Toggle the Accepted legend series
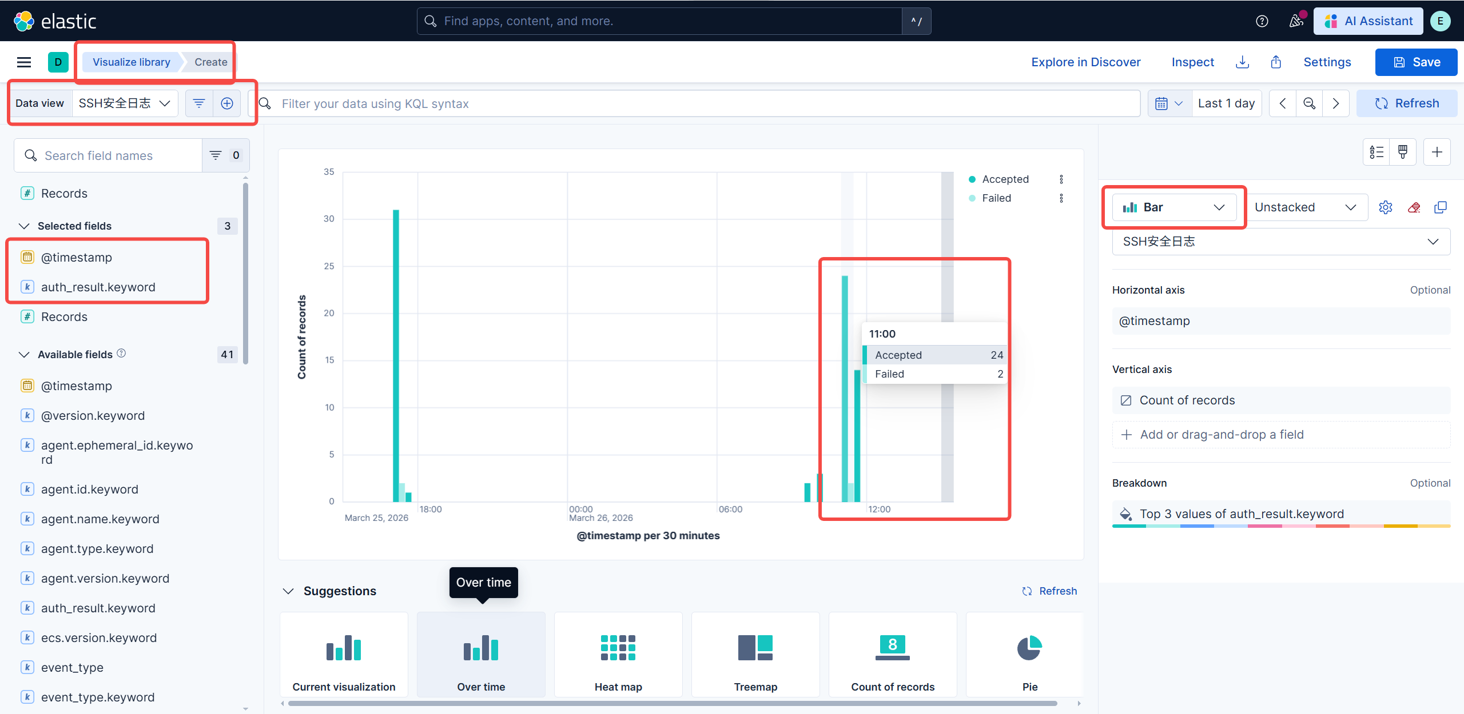This screenshot has height=714, width=1464. pos(1005,179)
